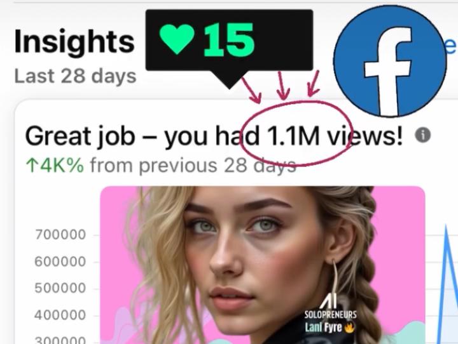Click the 500000 axis label
The image size is (458, 344).
click(60, 288)
